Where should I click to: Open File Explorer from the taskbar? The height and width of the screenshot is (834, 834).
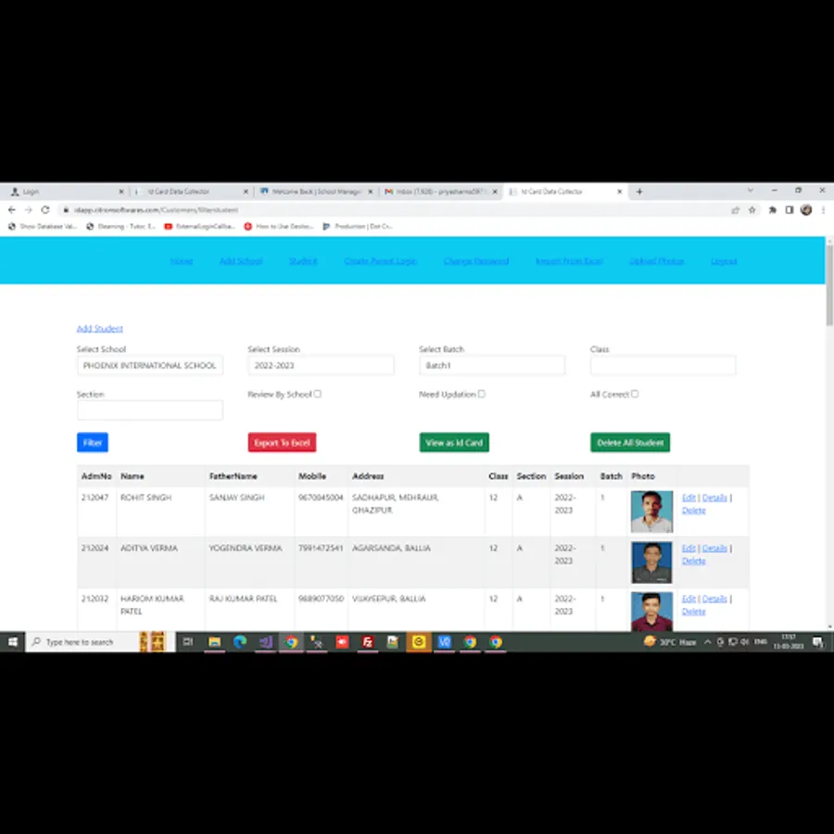[214, 642]
